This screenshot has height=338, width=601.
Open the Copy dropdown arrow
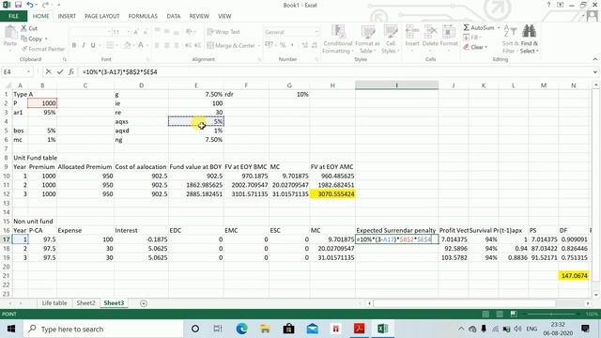click(46, 38)
